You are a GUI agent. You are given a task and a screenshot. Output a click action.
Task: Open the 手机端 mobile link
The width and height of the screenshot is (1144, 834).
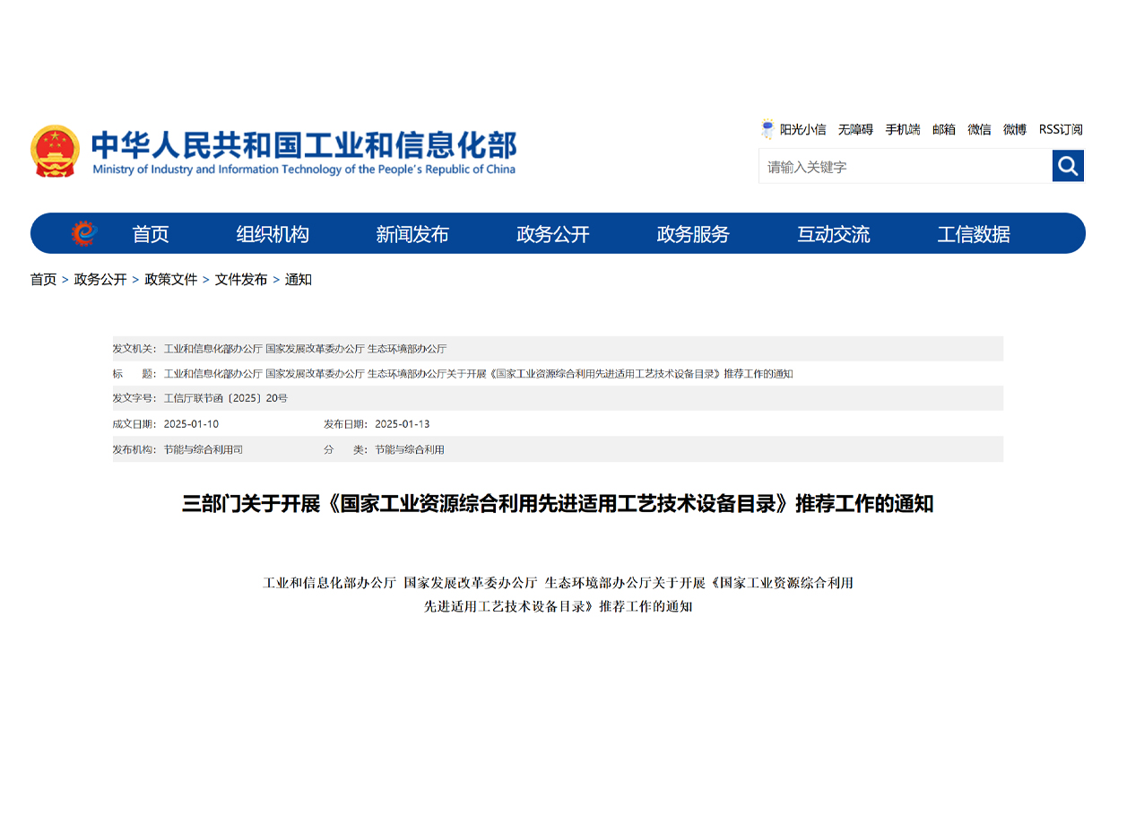tap(903, 129)
